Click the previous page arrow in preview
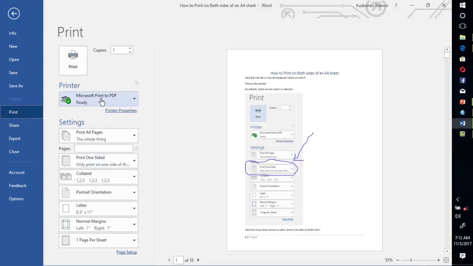The height and width of the screenshot is (266, 473). (169, 260)
